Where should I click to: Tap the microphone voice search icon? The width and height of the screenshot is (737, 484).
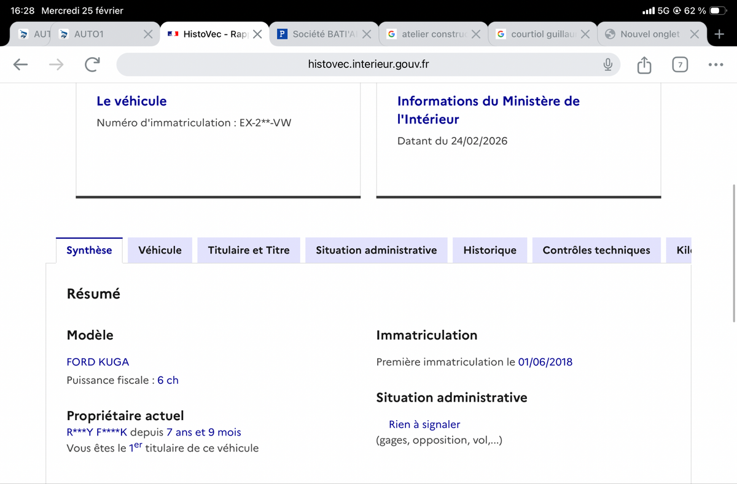(x=607, y=64)
